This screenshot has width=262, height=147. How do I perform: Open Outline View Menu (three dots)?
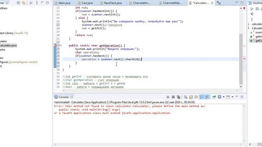tap(252, 20)
